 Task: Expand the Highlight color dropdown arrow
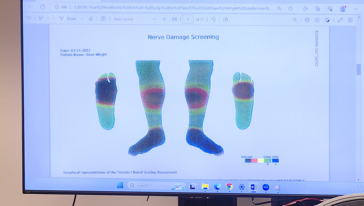click(x=48, y=18)
